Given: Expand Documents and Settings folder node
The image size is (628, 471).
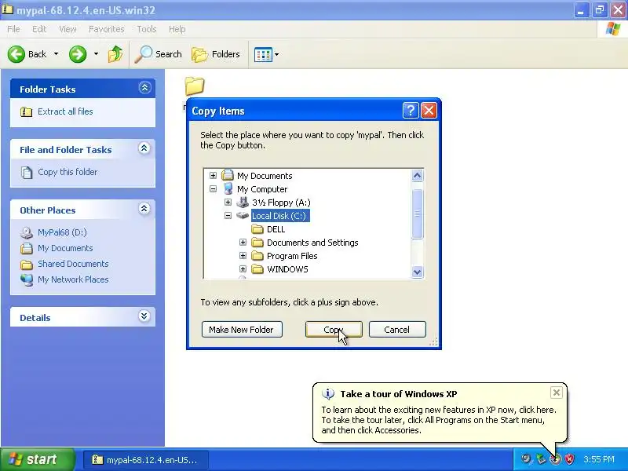Looking at the screenshot, I should coord(243,243).
